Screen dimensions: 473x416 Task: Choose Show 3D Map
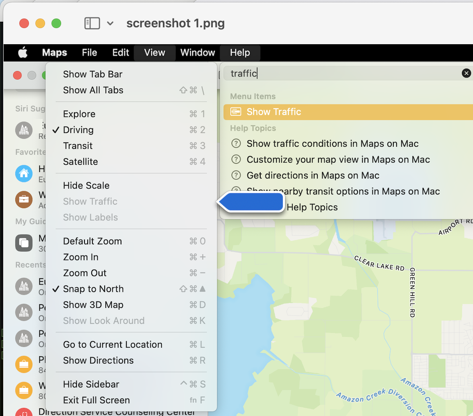click(x=131, y=305)
